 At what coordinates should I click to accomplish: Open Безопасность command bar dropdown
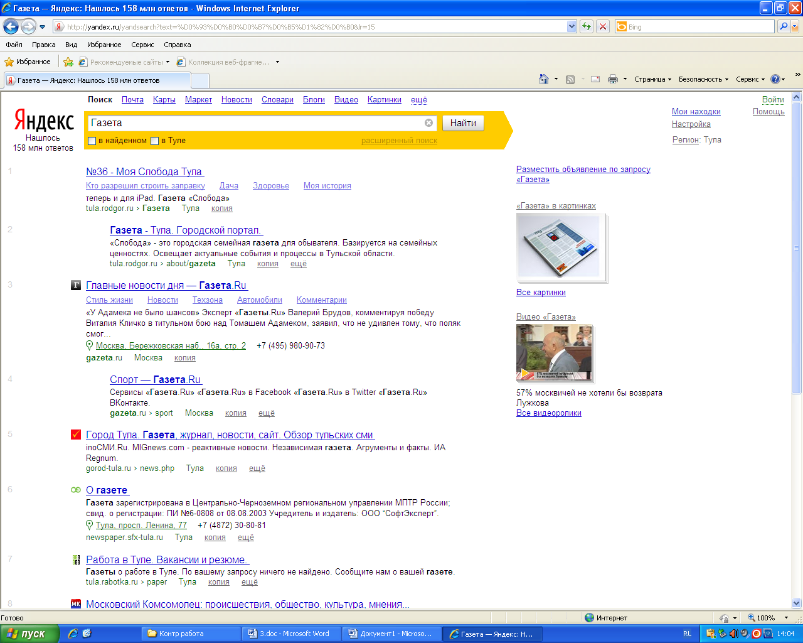tap(703, 79)
